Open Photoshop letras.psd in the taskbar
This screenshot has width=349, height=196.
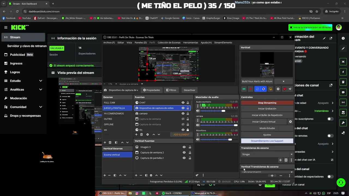(204, 193)
